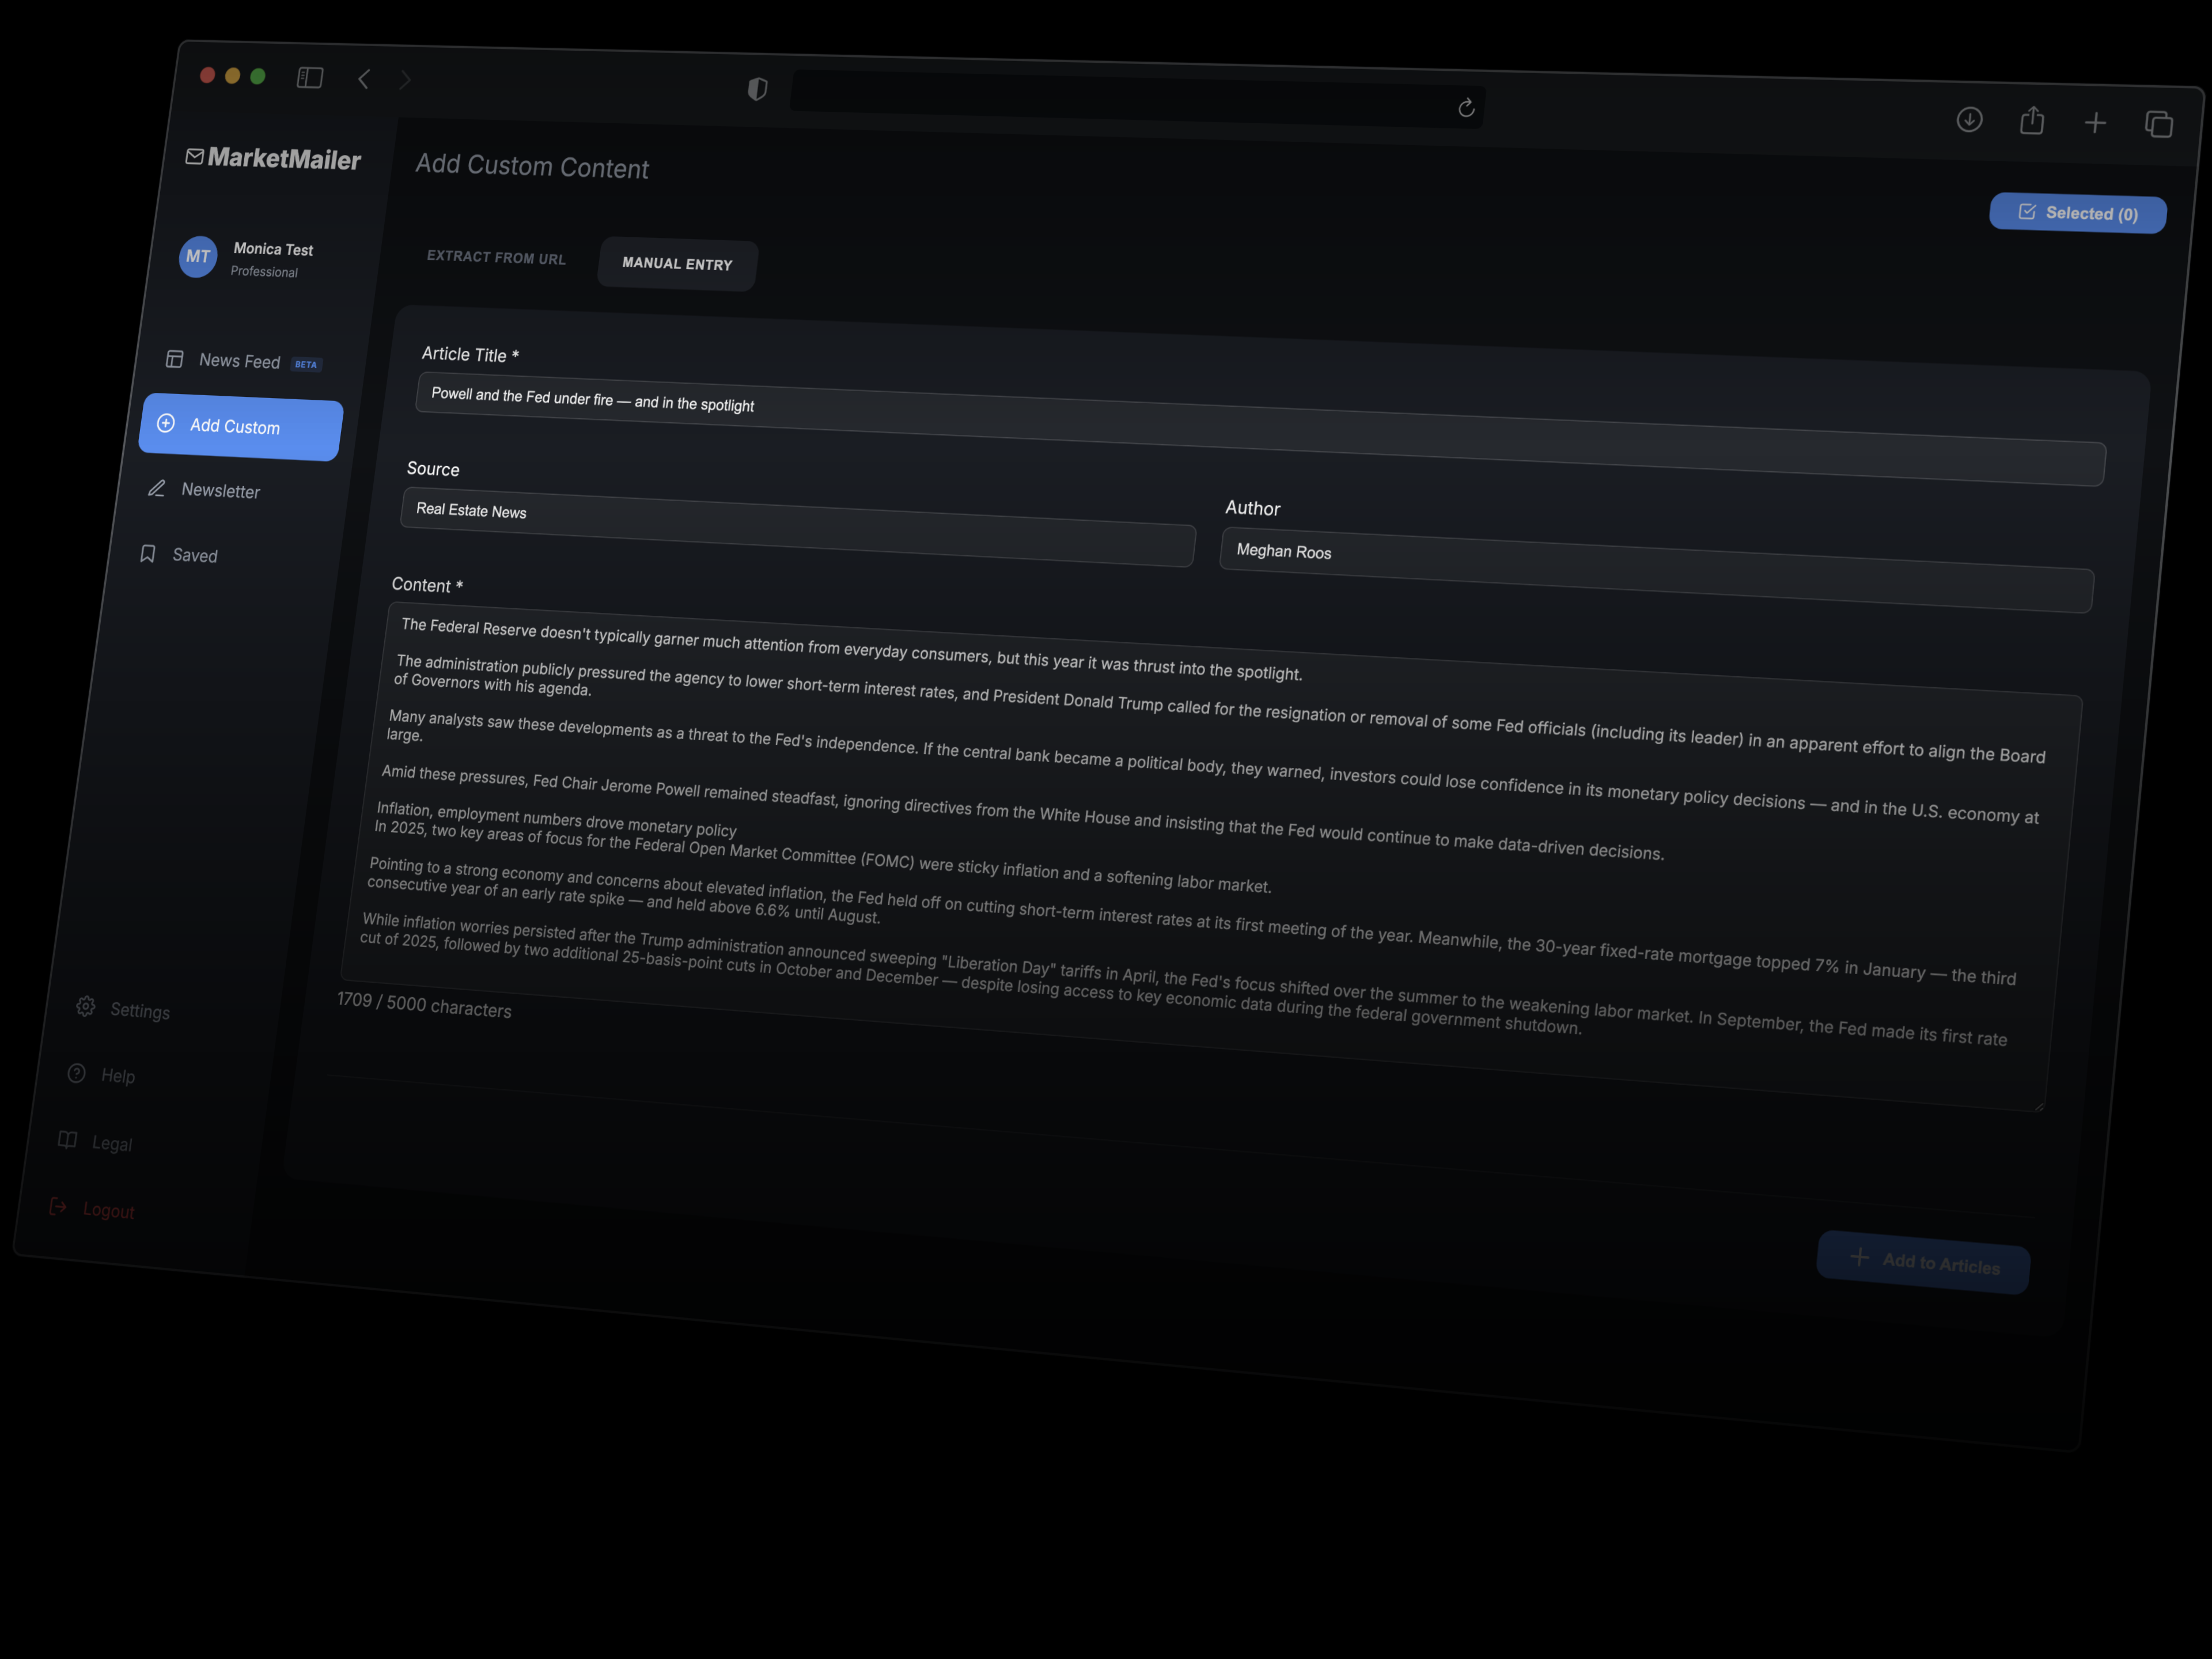This screenshot has height=1659, width=2212.
Task: Select Add Custom in the sidebar
Action: tap(239, 427)
